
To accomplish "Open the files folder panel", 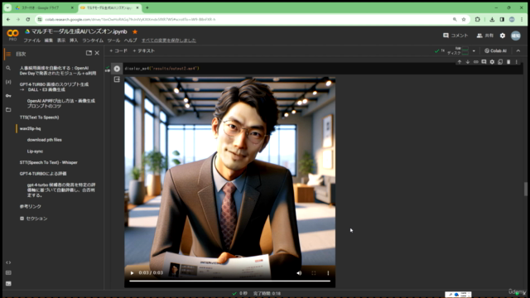I will point(8,109).
